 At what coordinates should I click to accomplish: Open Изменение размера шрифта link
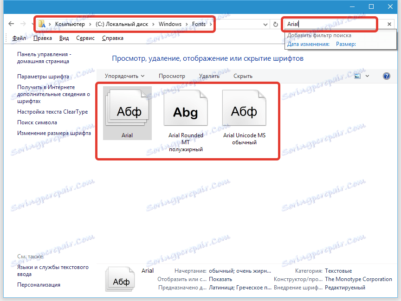[54, 133]
